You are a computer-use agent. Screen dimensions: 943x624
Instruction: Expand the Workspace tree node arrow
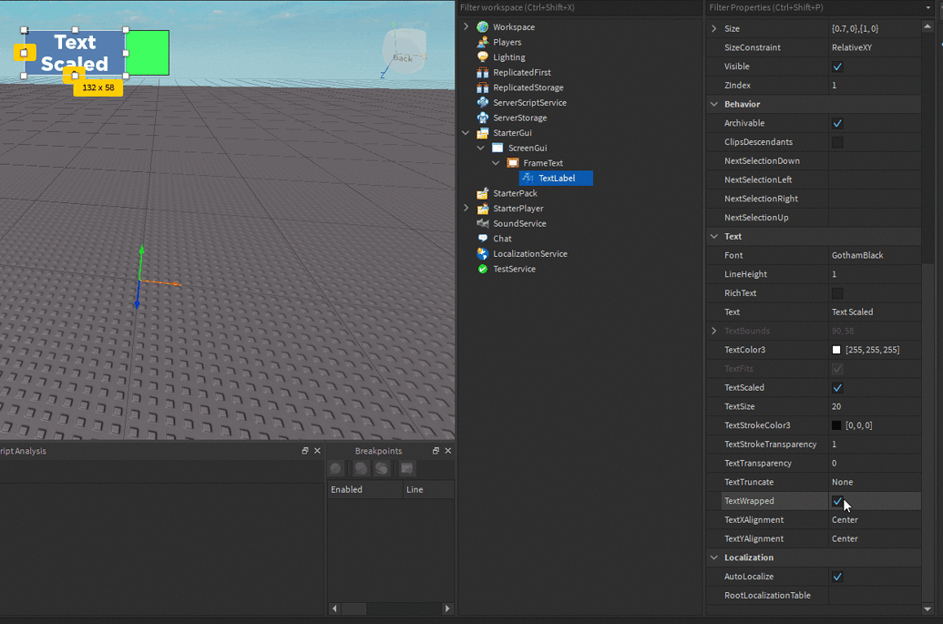pyautogui.click(x=466, y=27)
